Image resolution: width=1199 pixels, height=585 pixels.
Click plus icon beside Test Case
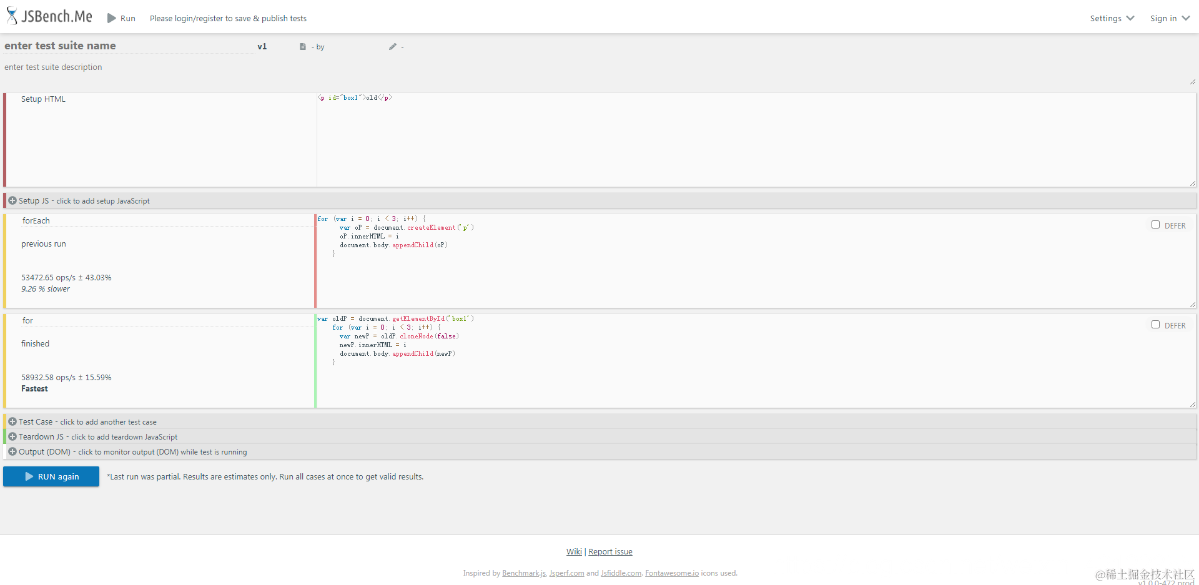pos(12,421)
